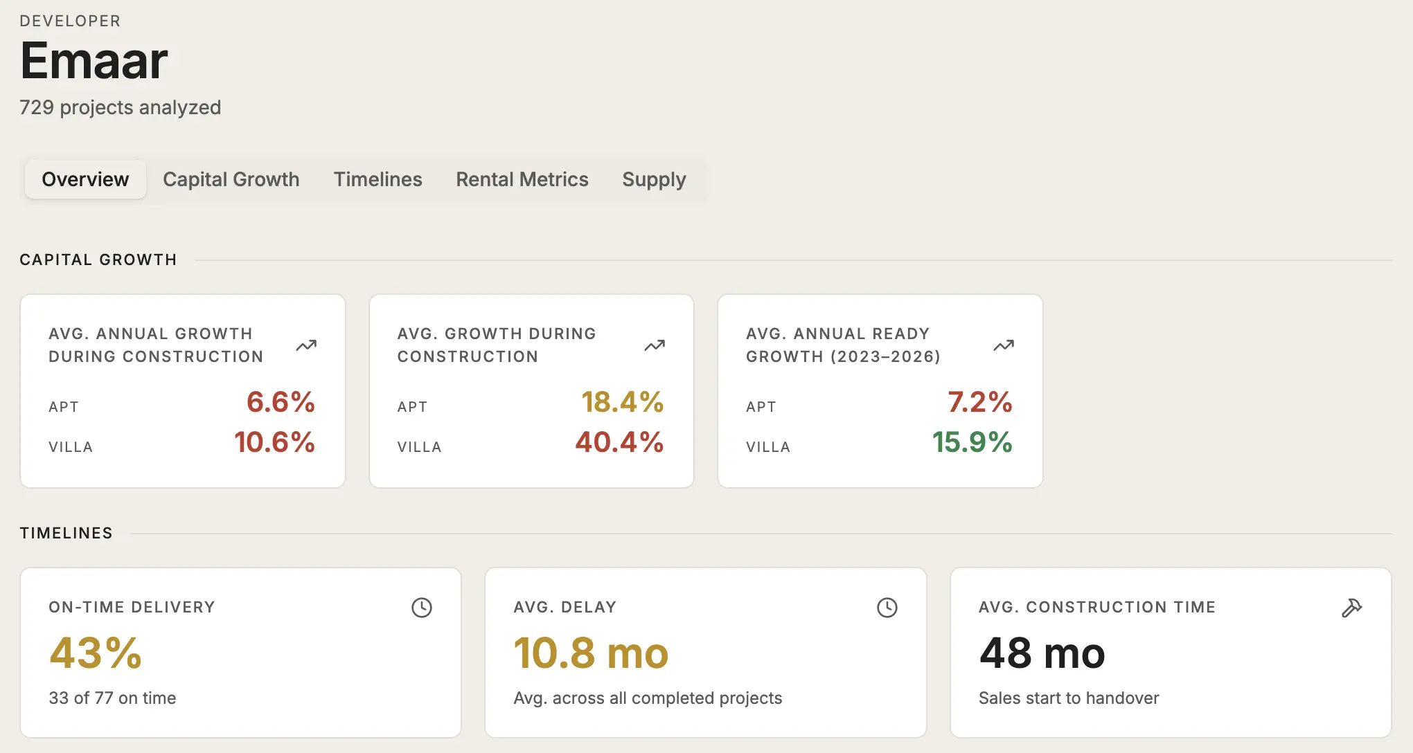Click the 10.8 mo average delay figure
Screen dimensions: 1413x753
click(x=591, y=653)
